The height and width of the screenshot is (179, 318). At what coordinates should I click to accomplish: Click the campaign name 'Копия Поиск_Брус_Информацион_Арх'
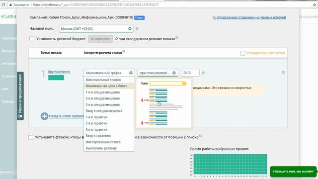click(81, 17)
